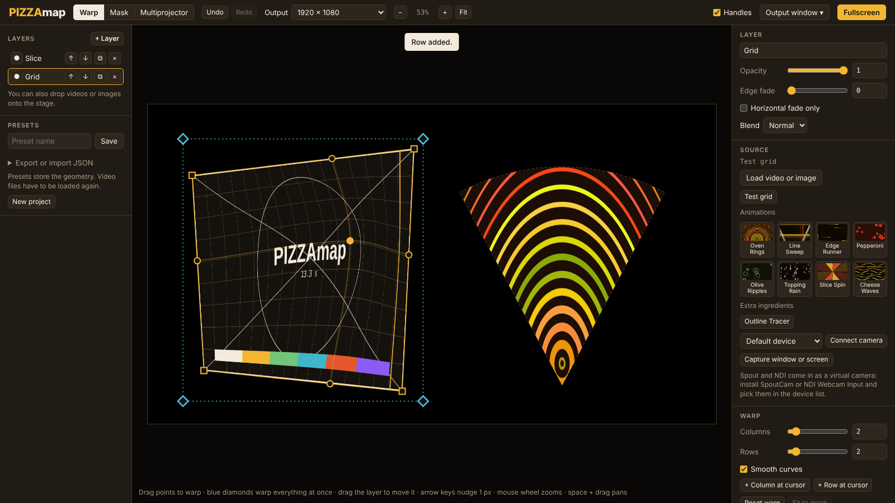Click the Opacity value field
This screenshot has height=503, width=895.
tap(870, 70)
